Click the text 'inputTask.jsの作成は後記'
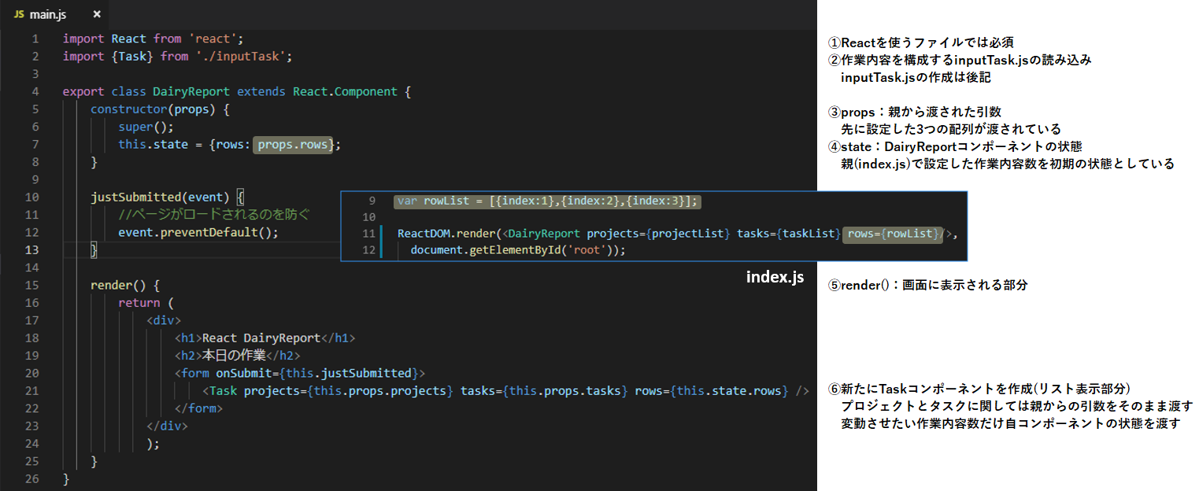The width and height of the screenshot is (1199, 491). point(916,77)
